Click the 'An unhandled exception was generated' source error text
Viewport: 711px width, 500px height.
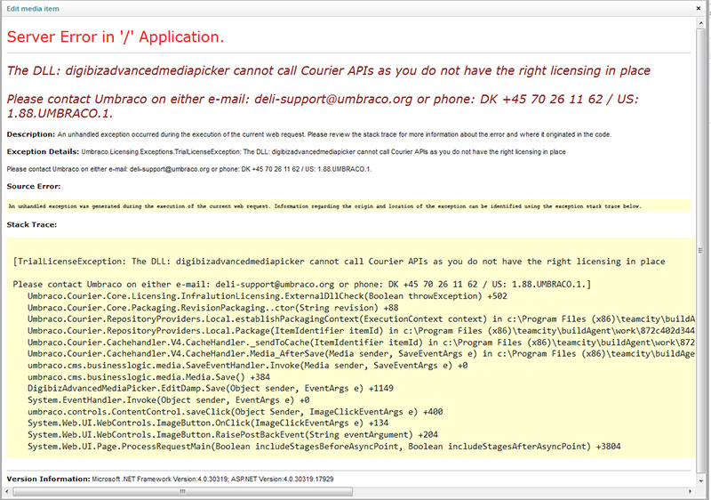point(324,206)
